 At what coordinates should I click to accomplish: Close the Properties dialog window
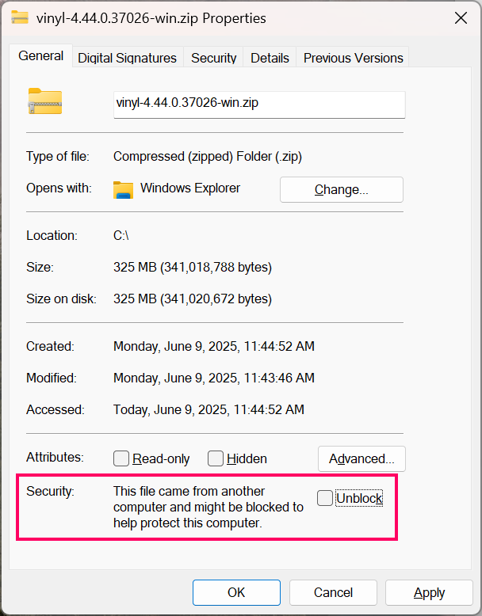[x=460, y=17]
